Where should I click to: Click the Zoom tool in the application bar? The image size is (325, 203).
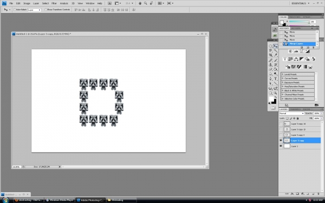(146, 3)
